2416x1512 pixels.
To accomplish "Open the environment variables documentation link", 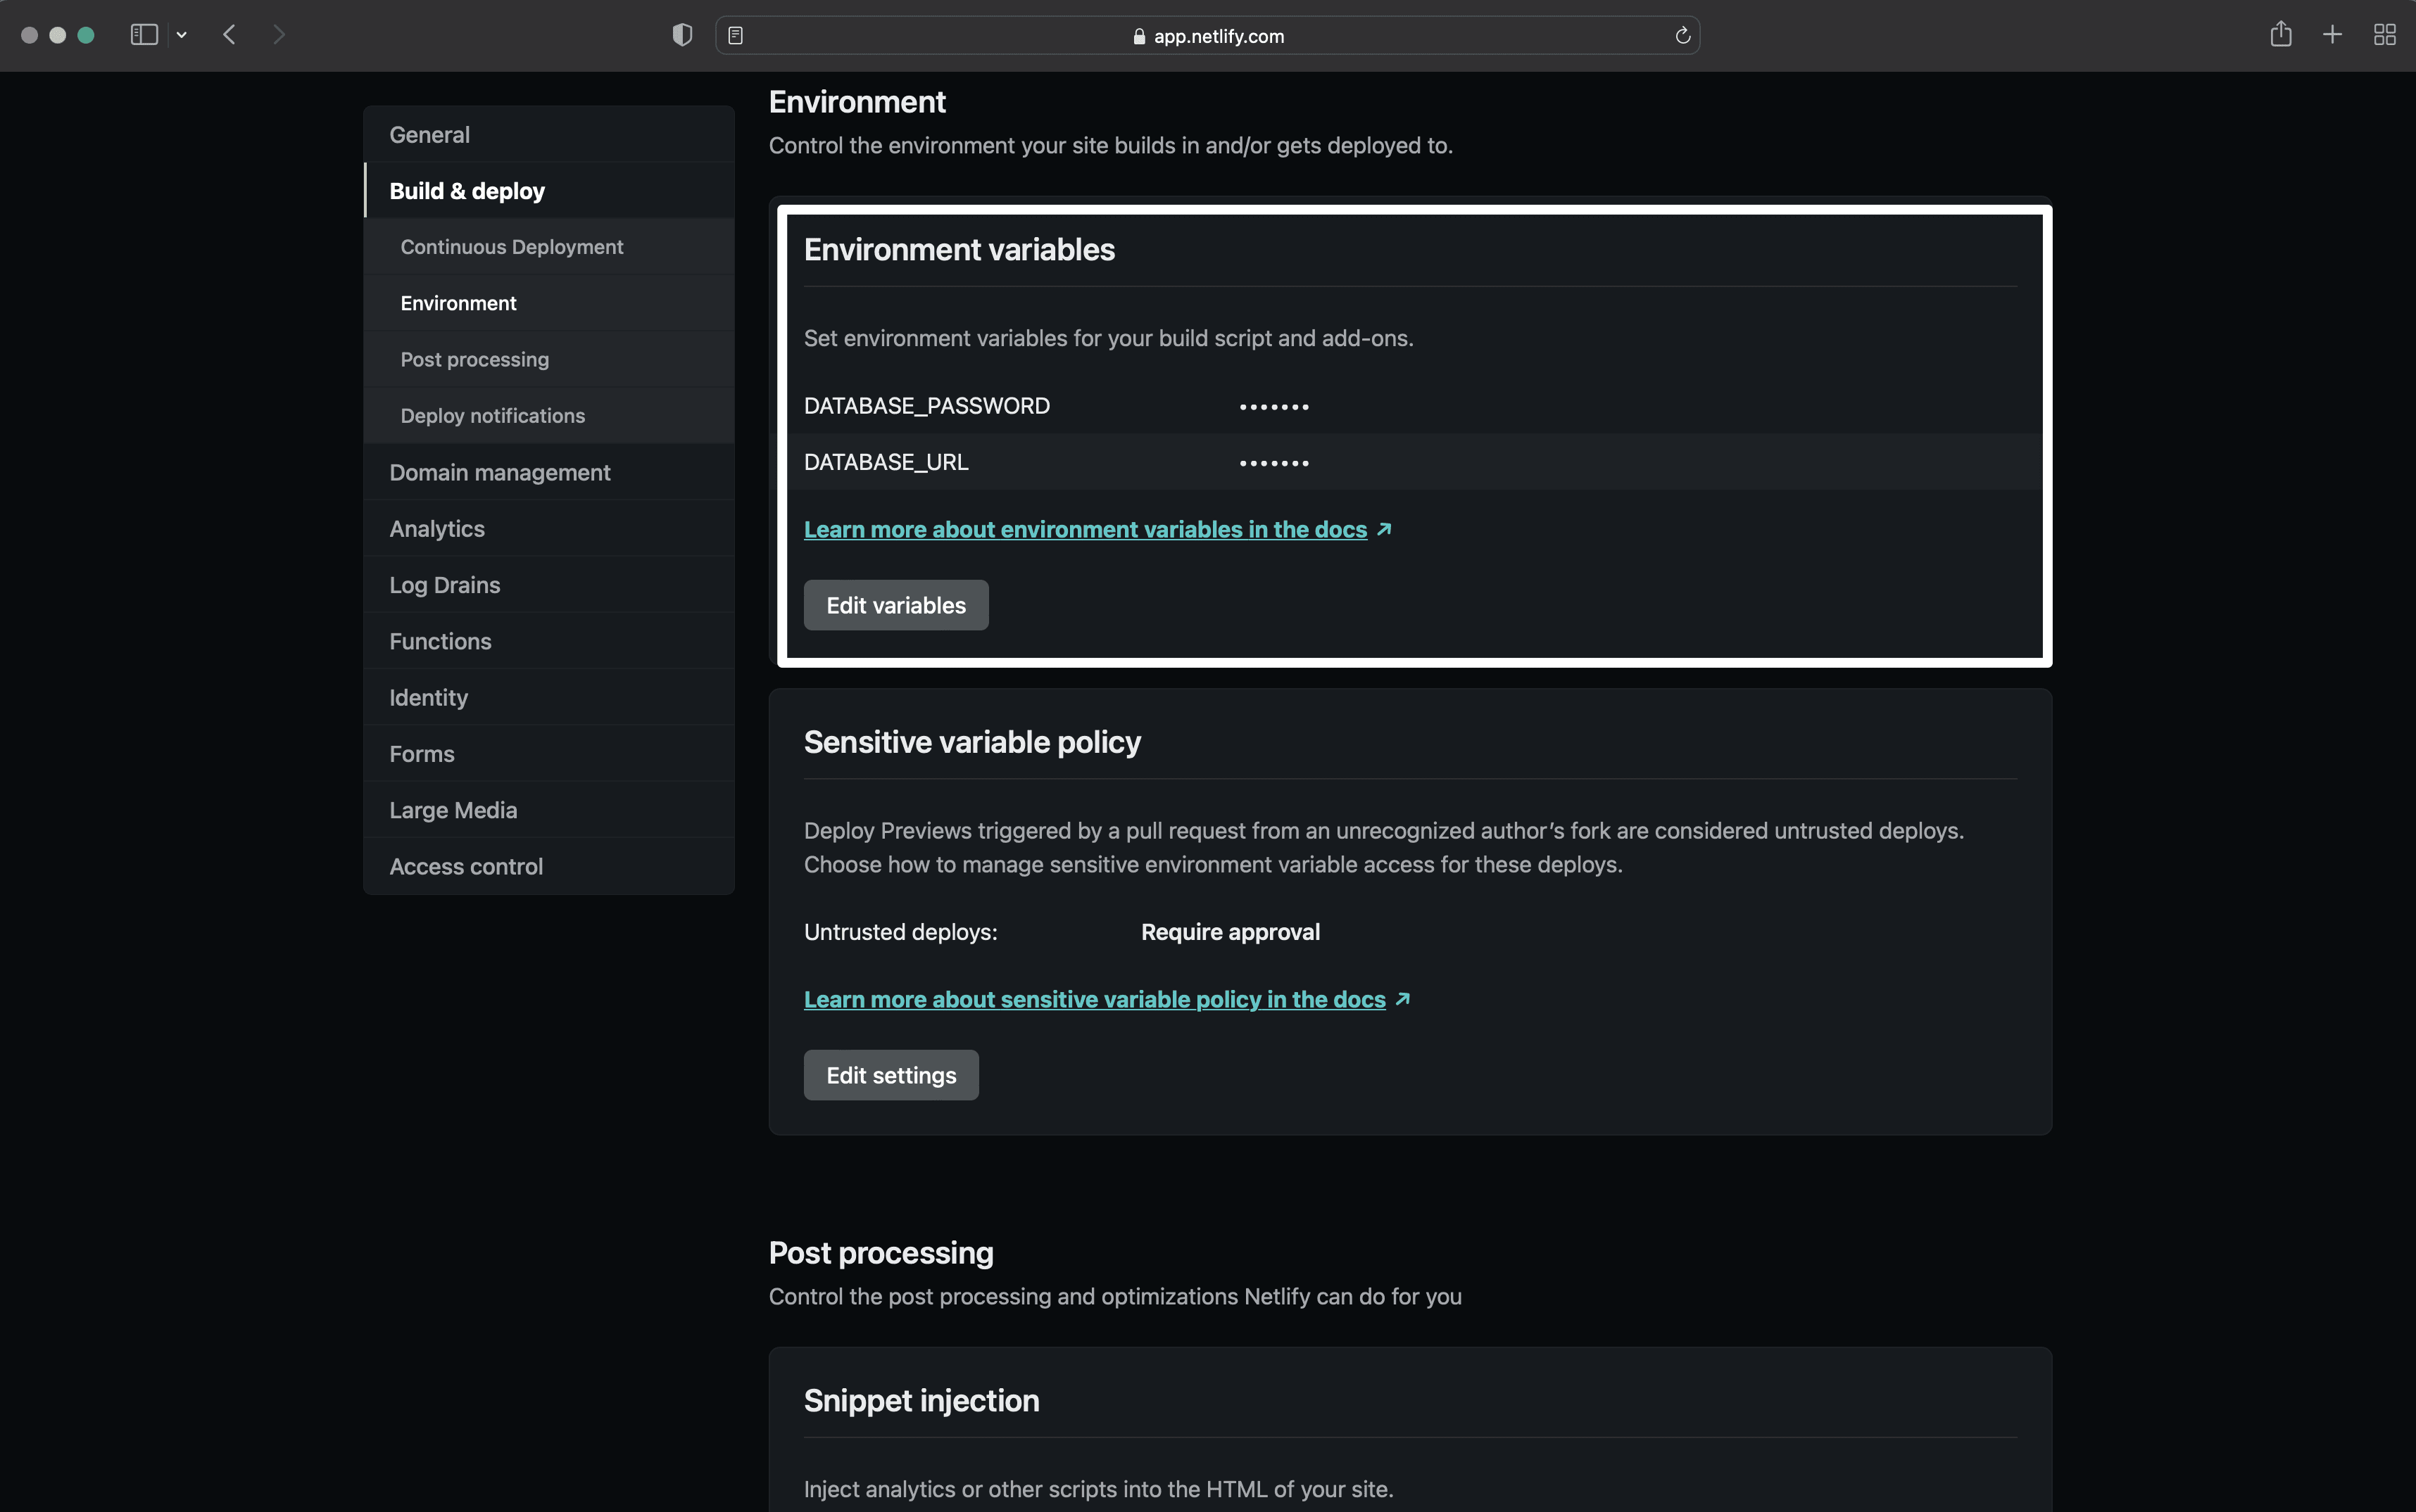I will 1084,529.
